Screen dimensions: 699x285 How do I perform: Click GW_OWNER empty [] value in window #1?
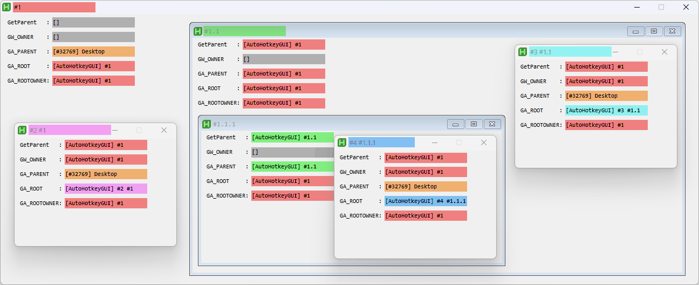coord(93,37)
